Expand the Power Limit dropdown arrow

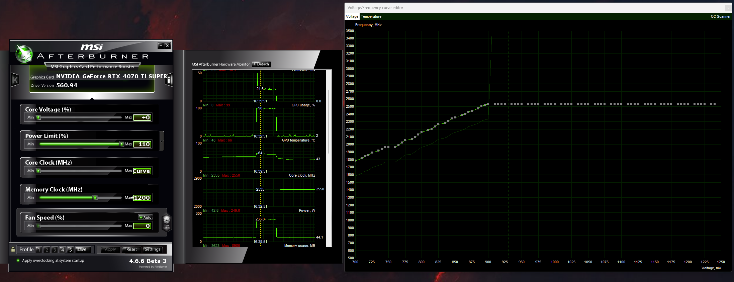[x=162, y=141]
